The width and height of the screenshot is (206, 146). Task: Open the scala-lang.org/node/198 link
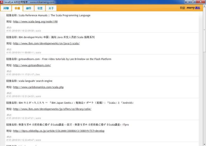[x=35, y=21]
